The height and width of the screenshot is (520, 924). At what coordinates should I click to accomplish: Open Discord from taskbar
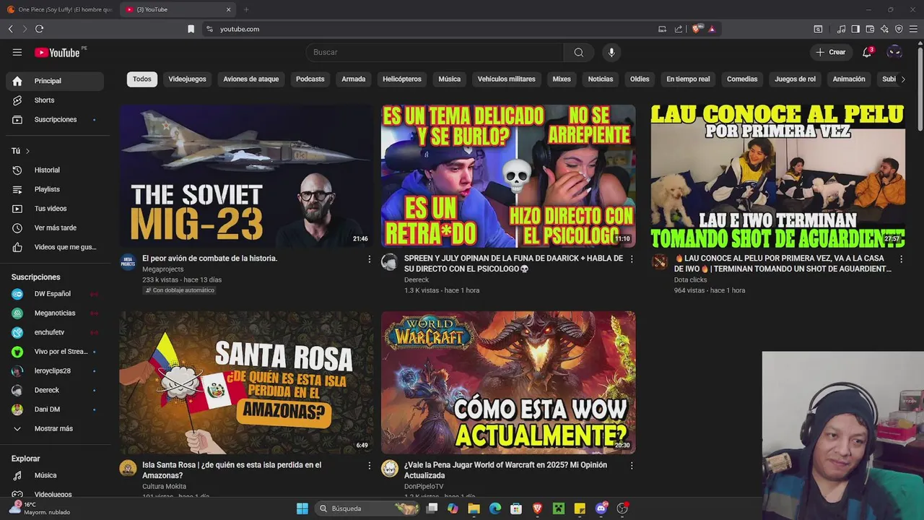click(601, 508)
